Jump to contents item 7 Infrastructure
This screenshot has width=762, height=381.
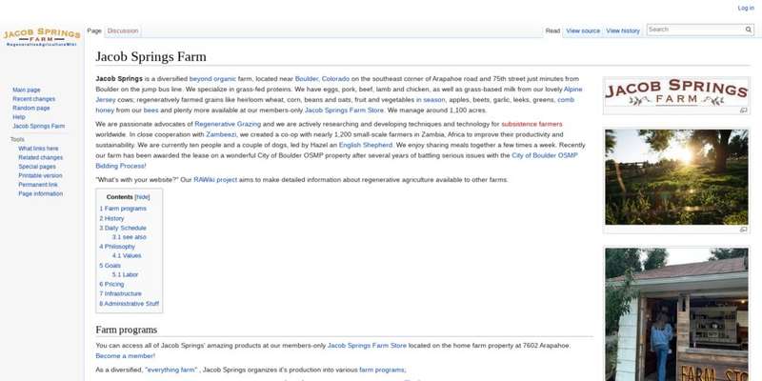pos(121,294)
